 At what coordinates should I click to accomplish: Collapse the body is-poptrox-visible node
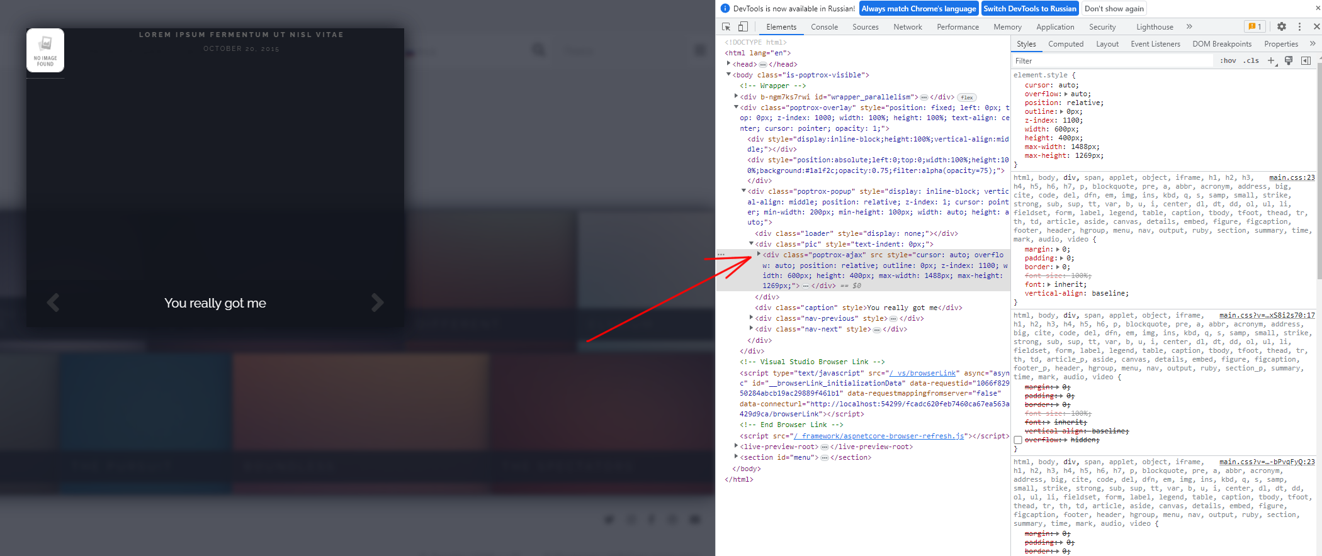[x=728, y=74]
